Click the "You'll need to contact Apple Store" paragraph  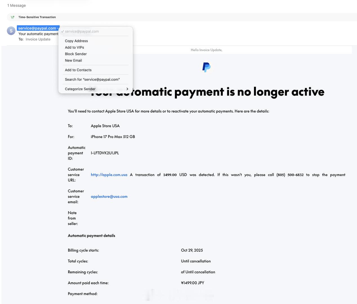pos(168,111)
